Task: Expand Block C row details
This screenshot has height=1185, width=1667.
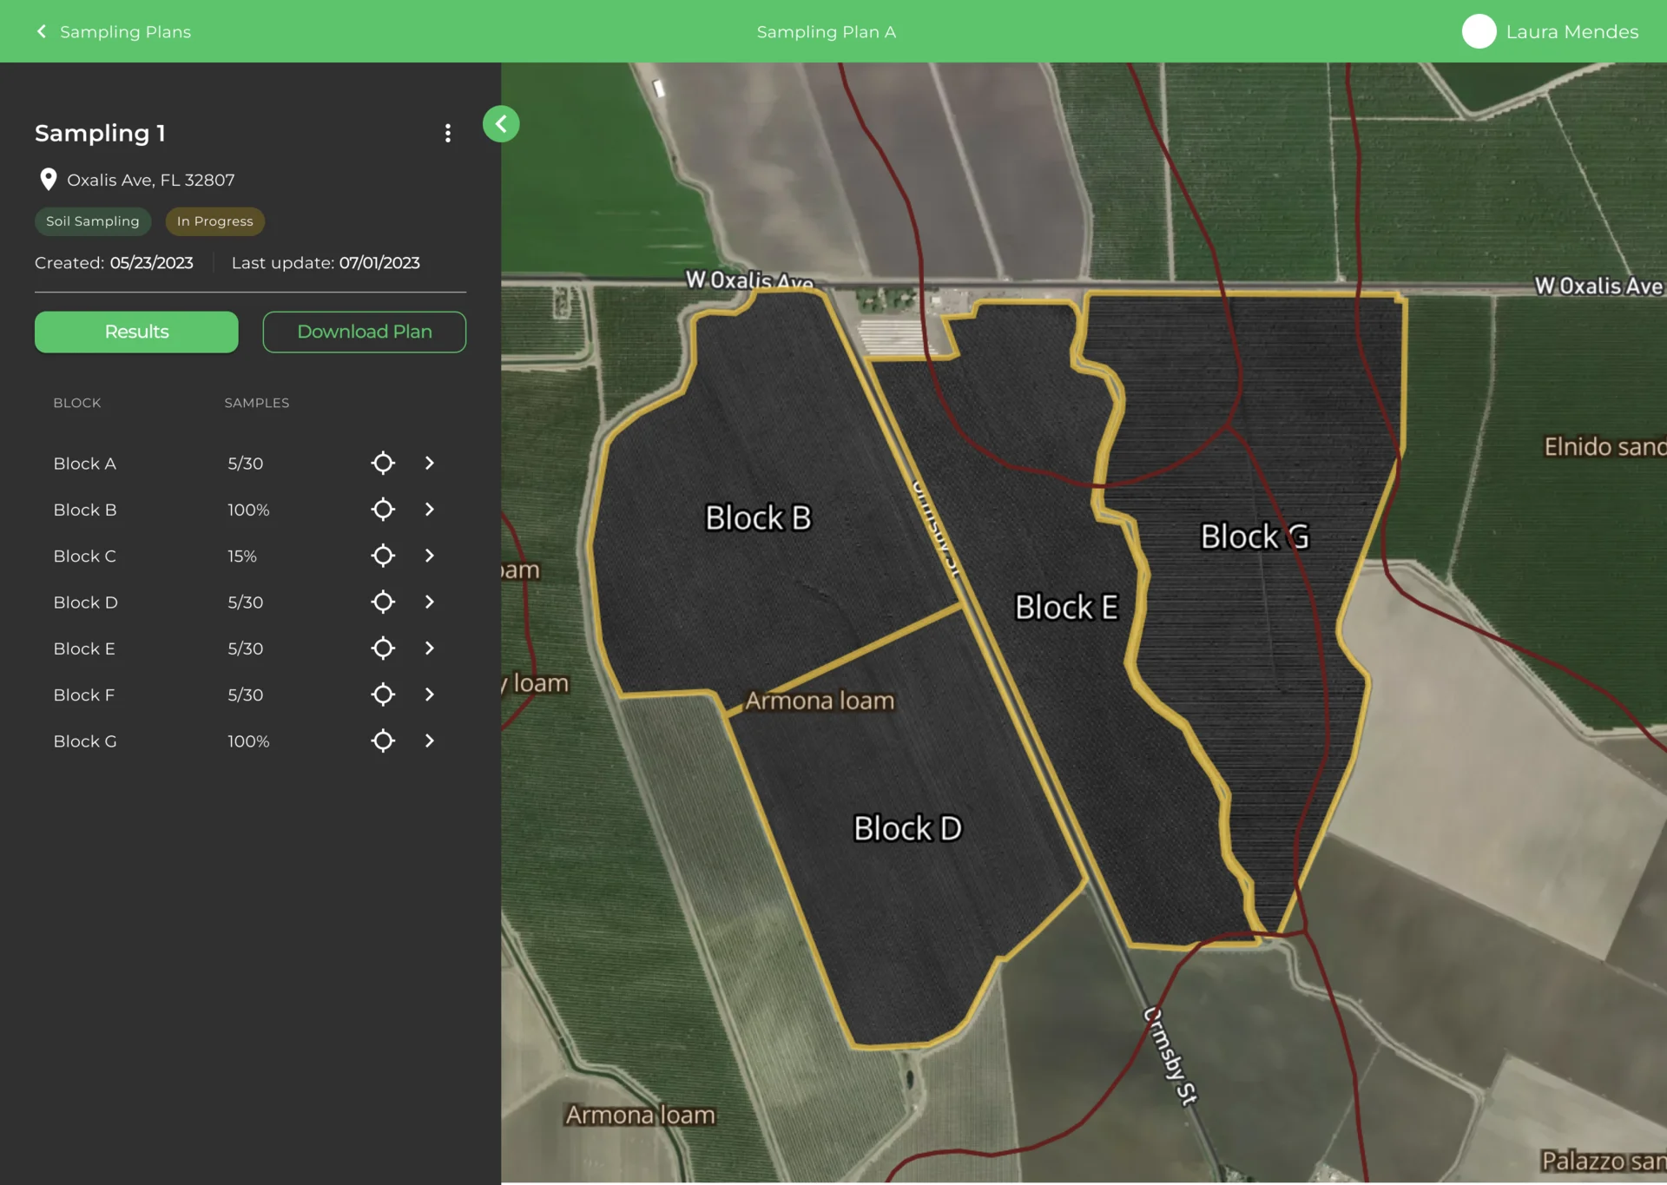Action: [x=430, y=556]
